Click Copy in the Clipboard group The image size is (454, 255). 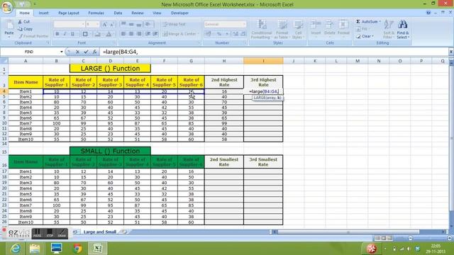point(25,29)
